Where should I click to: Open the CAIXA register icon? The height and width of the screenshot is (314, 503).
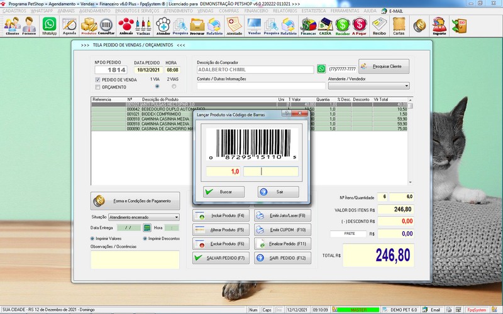pos(325,26)
